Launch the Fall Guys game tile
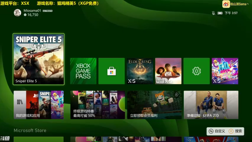 point(225,71)
